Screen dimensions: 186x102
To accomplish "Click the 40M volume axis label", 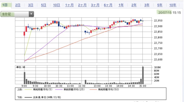I will pos(156,77).
